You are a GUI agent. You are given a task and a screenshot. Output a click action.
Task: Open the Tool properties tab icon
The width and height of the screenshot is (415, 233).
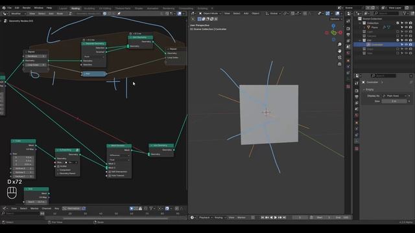[357, 83]
